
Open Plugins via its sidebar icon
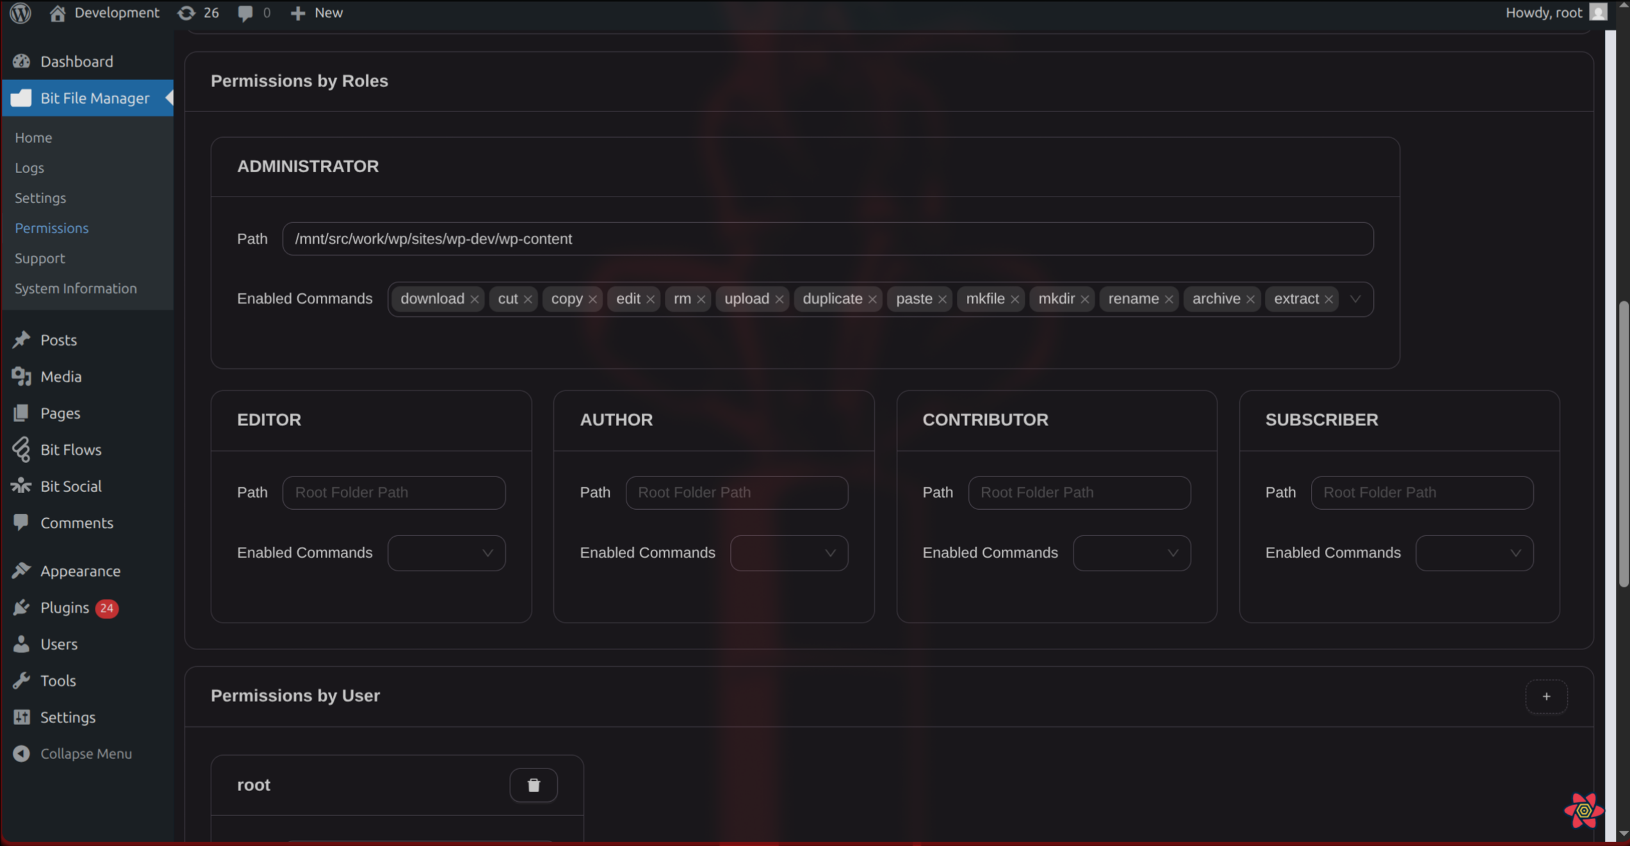tap(22, 607)
